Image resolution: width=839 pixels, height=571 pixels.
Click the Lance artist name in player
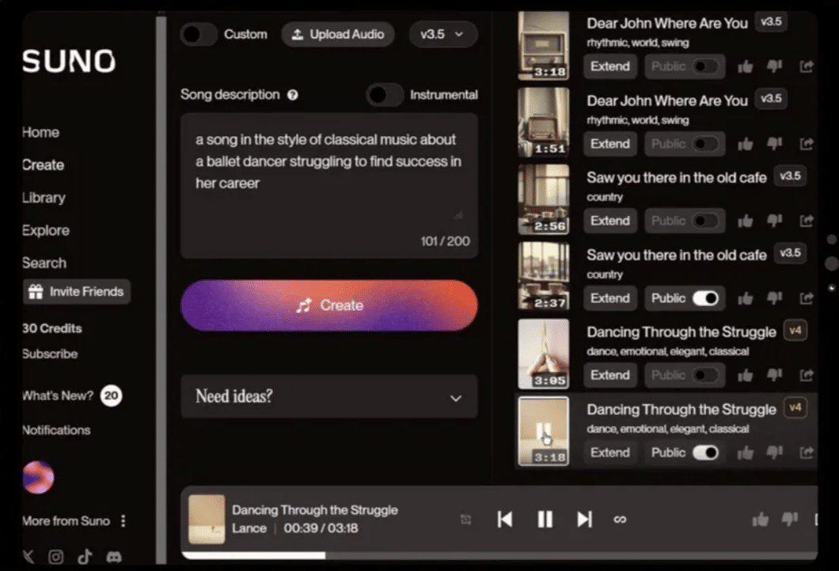[249, 528]
